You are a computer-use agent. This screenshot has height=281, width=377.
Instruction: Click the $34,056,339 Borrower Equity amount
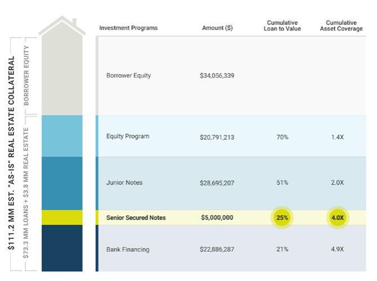tap(217, 75)
